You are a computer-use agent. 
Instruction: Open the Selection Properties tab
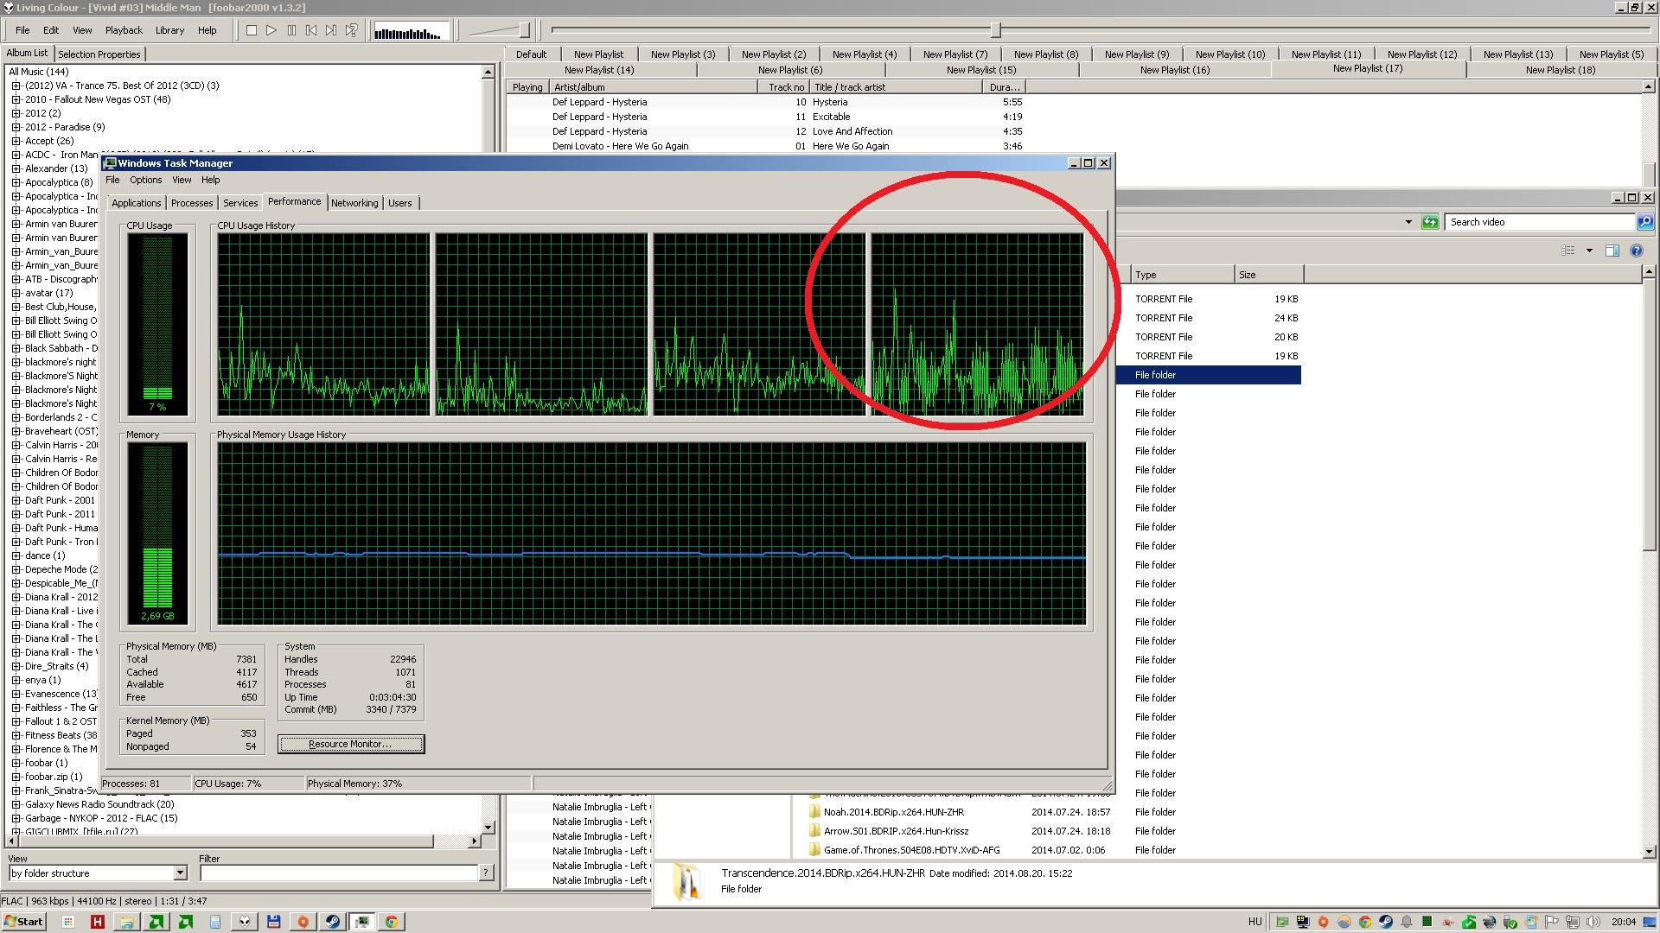point(99,54)
